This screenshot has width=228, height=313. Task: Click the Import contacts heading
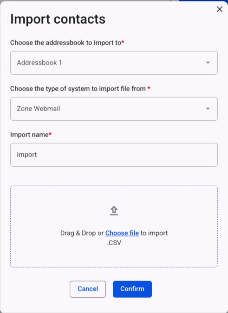(x=58, y=20)
